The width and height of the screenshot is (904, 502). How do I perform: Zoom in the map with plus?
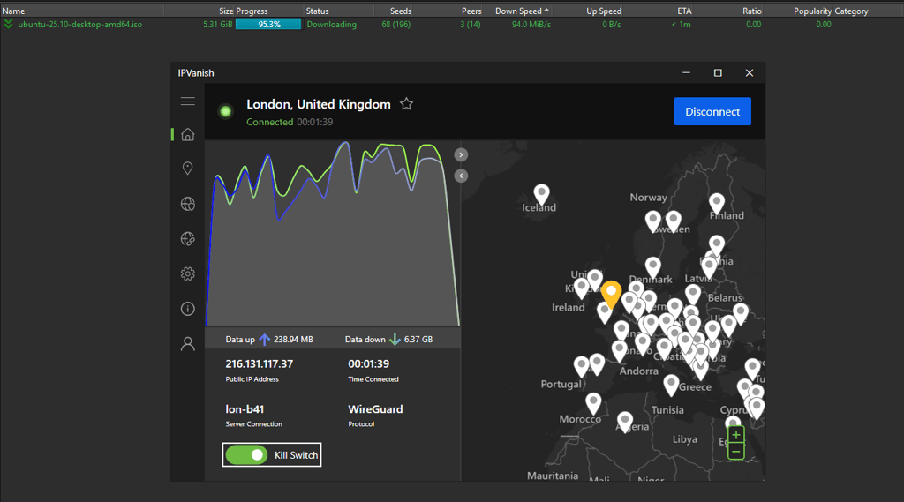735,435
